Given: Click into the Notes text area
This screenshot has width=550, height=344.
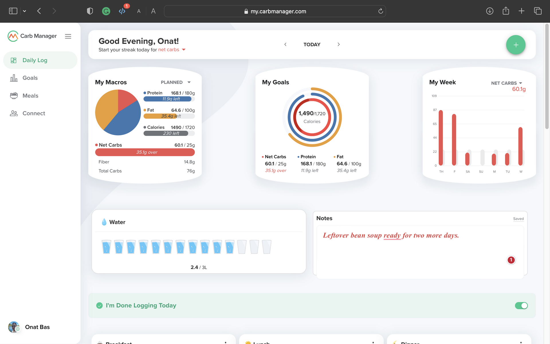Looking at the screenshot, I should (420, 252).
